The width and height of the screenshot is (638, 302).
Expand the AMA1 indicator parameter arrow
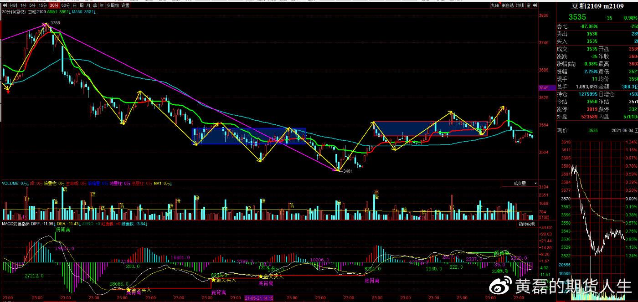[x=71, y=12]
